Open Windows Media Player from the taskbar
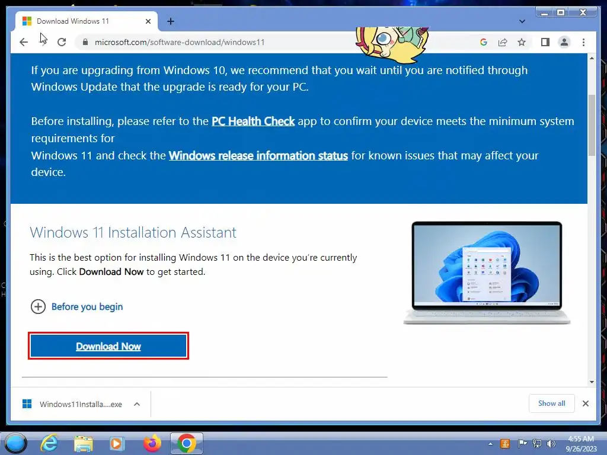Image resolution: width=607 pixels, height=455 pixels. [117, 443]
